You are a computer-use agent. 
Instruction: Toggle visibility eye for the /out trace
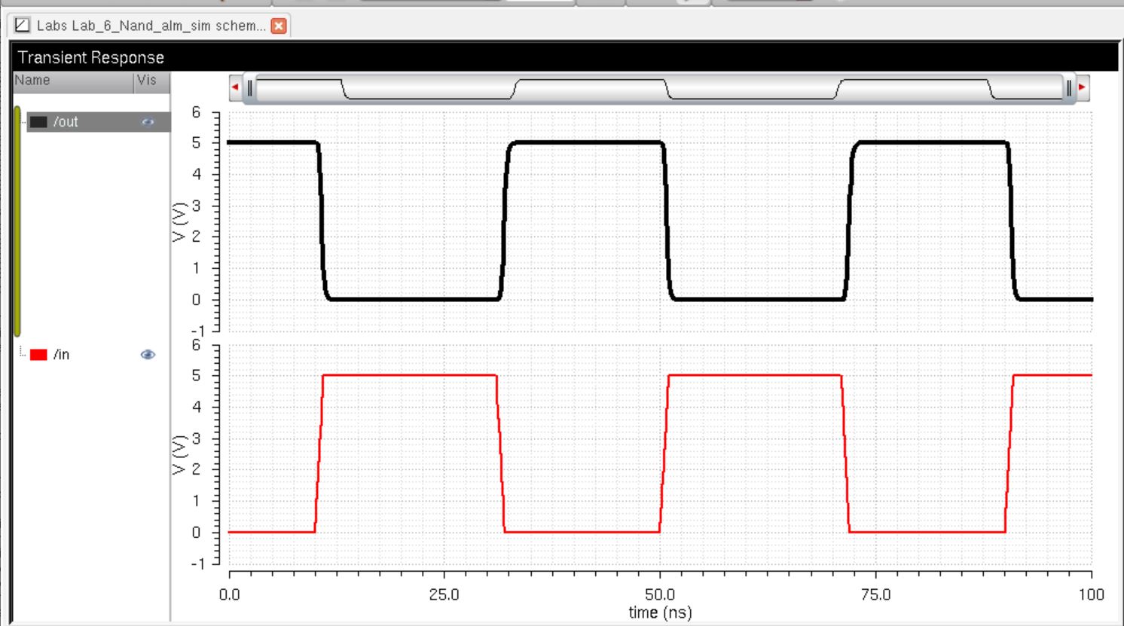pyautogui.click(x=148, y=122)
